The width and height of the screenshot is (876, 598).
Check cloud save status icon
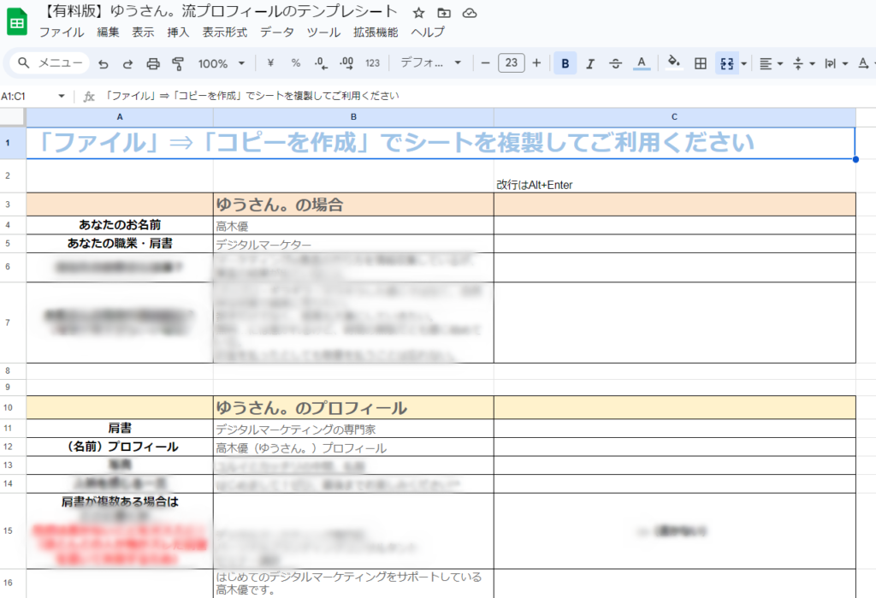click(x=469, y=13)
